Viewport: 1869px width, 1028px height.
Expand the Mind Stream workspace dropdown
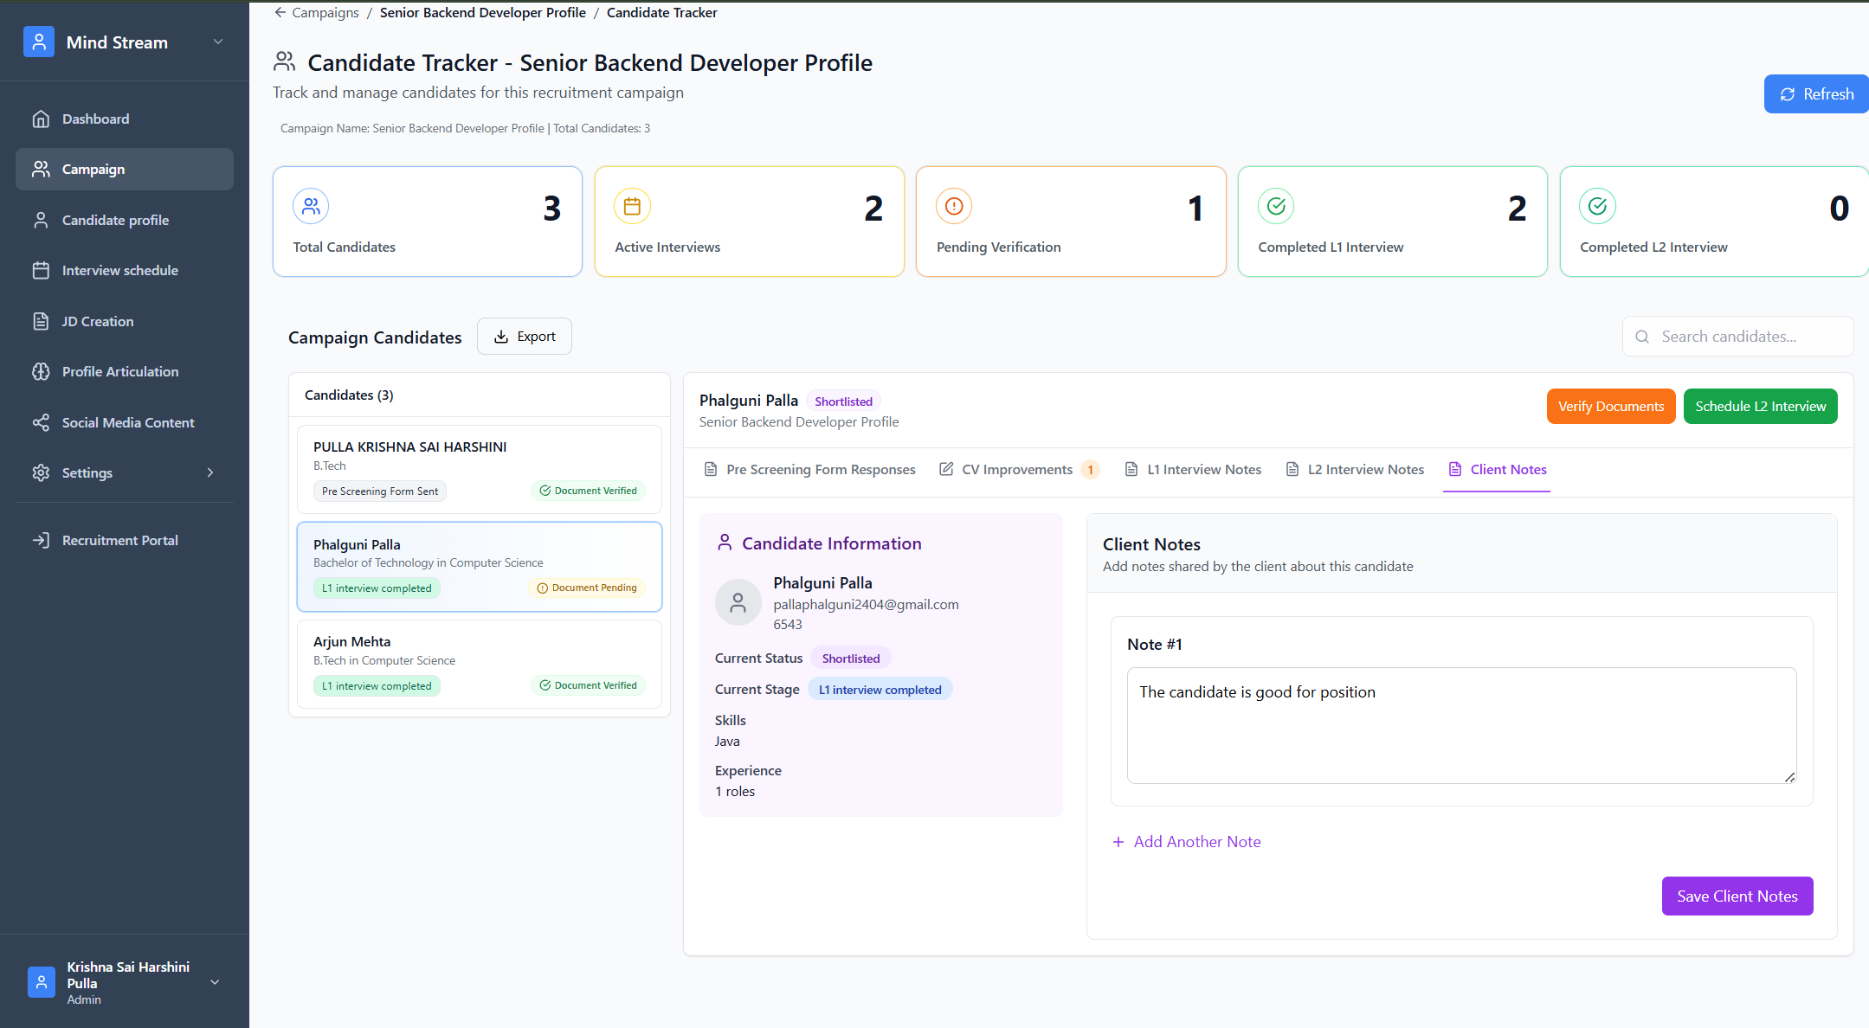(218, 42)
